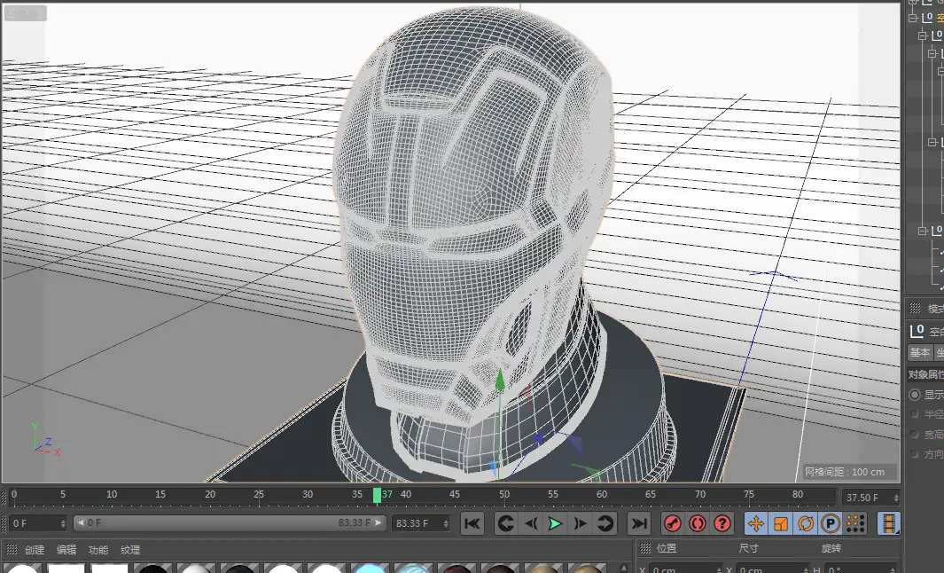Click the stepper beside the 83.33 F end field
Image resolution: width=944 pixels, height=573 pixels.
click(446, 523)
